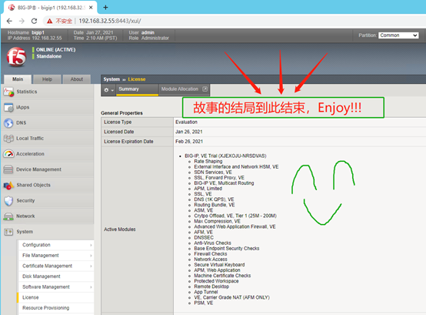426x315 pixels.
Task: Open Resource Provisioning under System
Action: 55,308
